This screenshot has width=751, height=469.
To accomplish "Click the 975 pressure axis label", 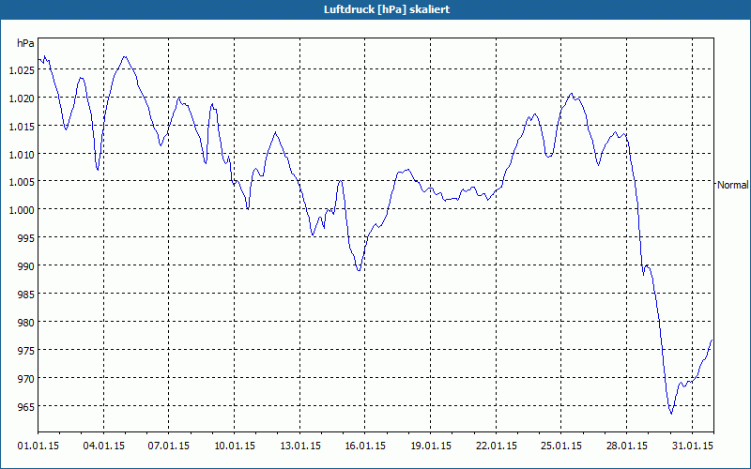I will point(27,351).
